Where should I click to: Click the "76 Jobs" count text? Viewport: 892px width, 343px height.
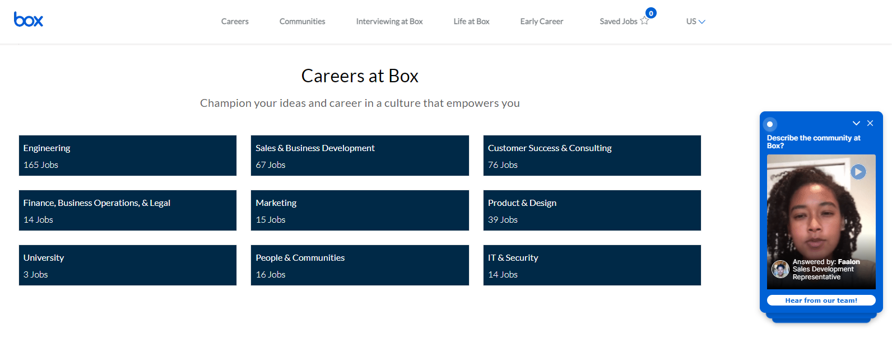[x=503, y=165]
